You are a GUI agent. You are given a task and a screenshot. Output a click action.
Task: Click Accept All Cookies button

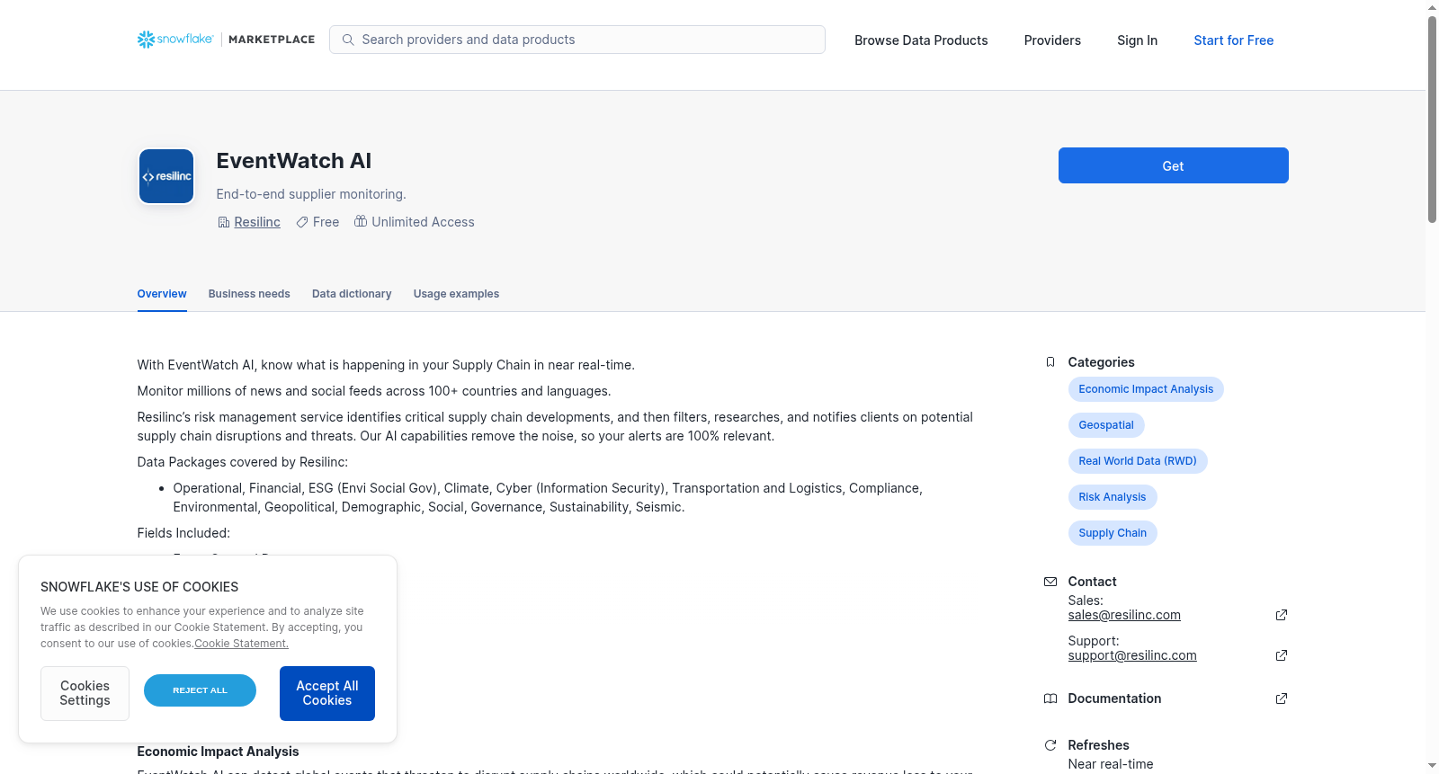327,693
